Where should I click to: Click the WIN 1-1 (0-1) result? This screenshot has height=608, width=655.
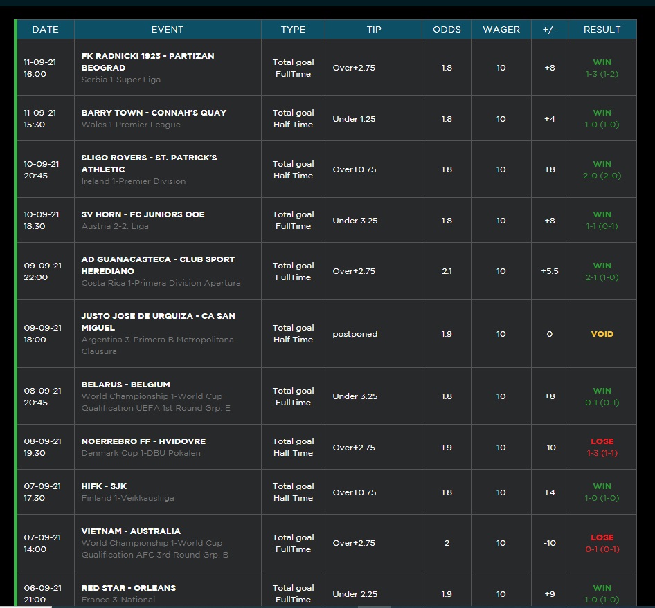pos(602,221)
